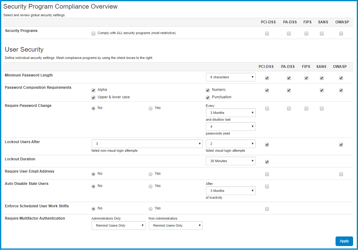Uncheck the Alpha password composition checkbox

[x=93, y=90]
